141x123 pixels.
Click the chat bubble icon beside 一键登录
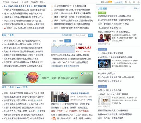(126, 2)
